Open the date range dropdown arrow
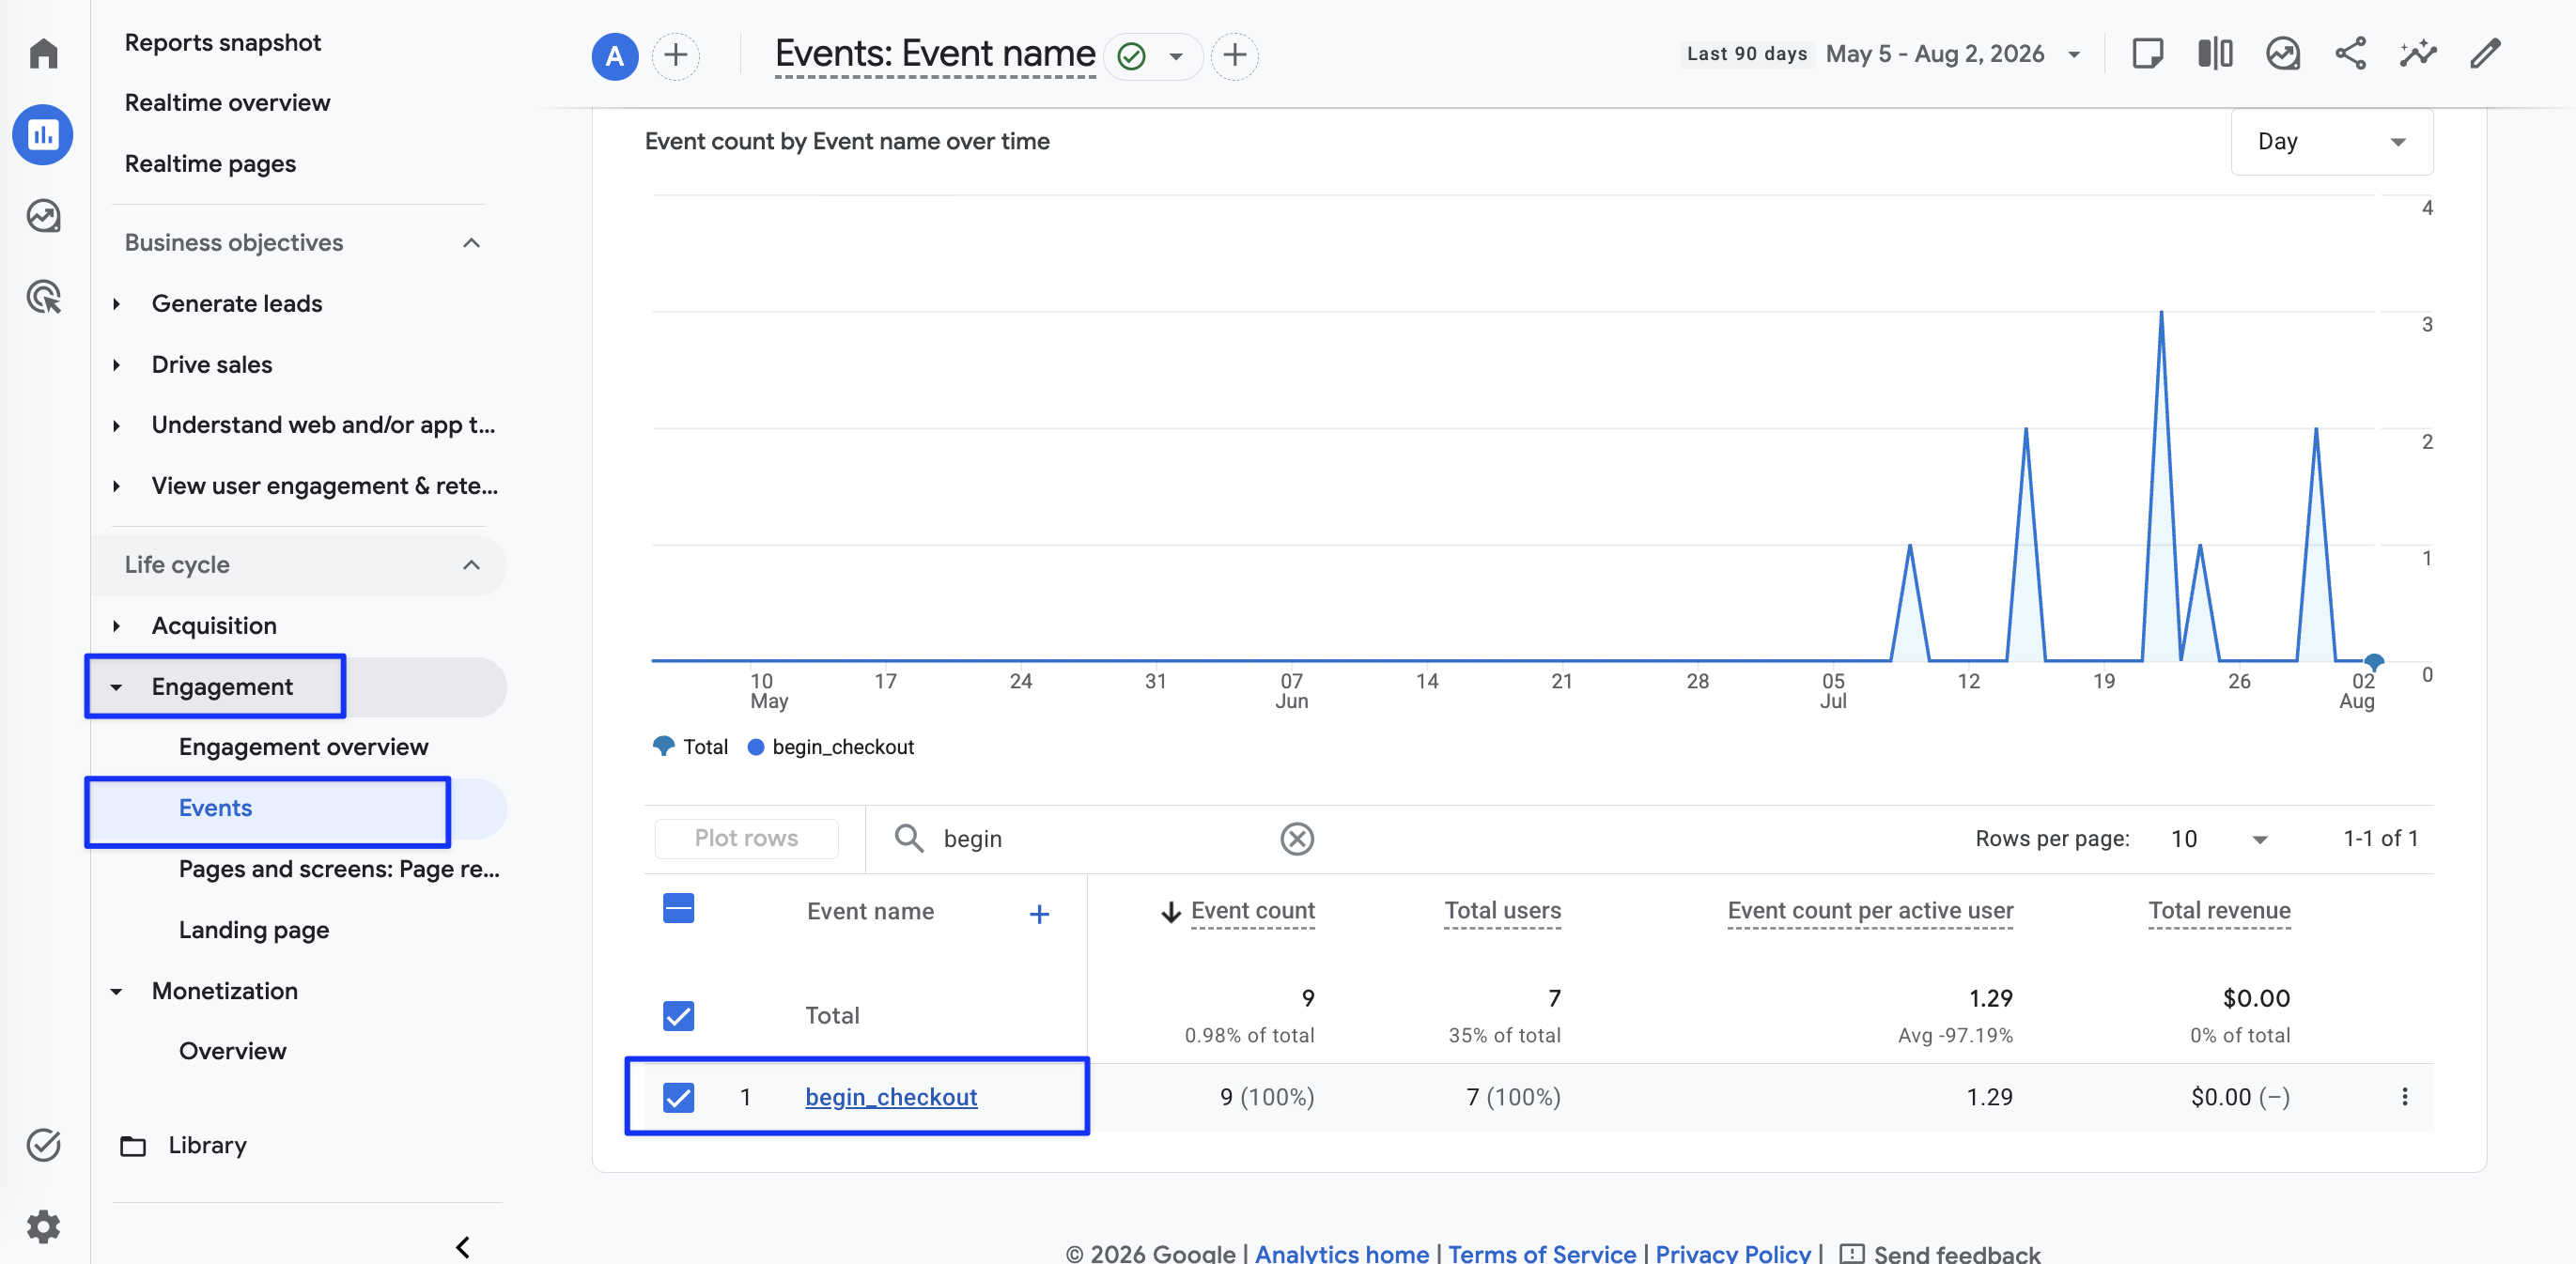 (x=2074, y=55)
